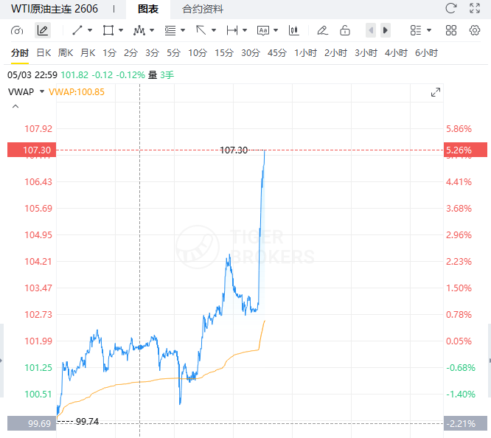
Task: Select the trend line drawing tool
Action: (77, 30)
